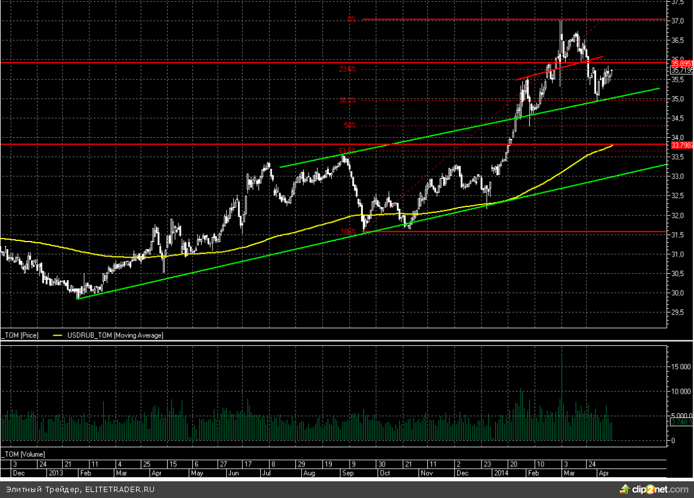Image resolution: width=694 pixels, height=498 pixels.
Task: Click the date 20 on time axis
Action: click(x=514, y=464)
